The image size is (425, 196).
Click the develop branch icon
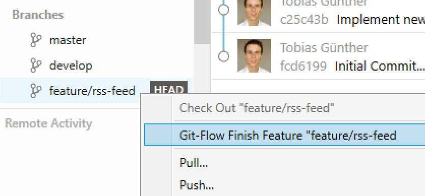[x=36, y=65]
